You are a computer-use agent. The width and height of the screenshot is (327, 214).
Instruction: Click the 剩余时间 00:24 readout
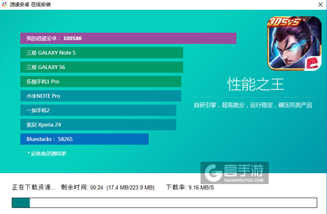[82, 187]
